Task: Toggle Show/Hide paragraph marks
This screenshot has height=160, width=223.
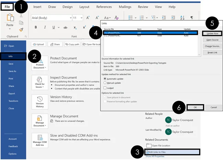Action: 192,18
